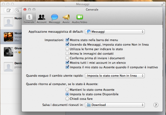The width and height of the screenshot is (166, 115).
Task: Select the Avvisi megaphone tab
Action: tap(66, 18)
